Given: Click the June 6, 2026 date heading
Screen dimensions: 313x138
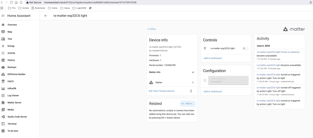Looking at the screenshot, I should click(x=263, y=46).
